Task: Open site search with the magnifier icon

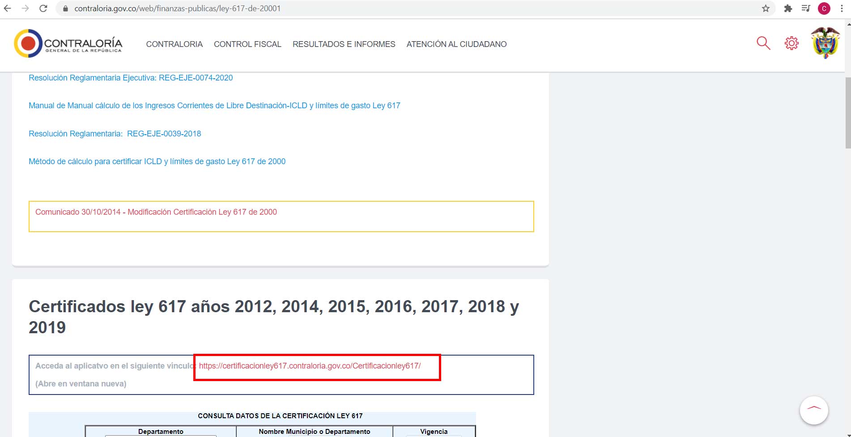Action: [763, 43]
